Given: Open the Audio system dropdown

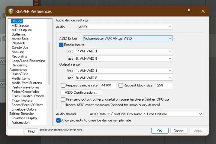Looking at the screenshot, I should (x=125, y=27).
